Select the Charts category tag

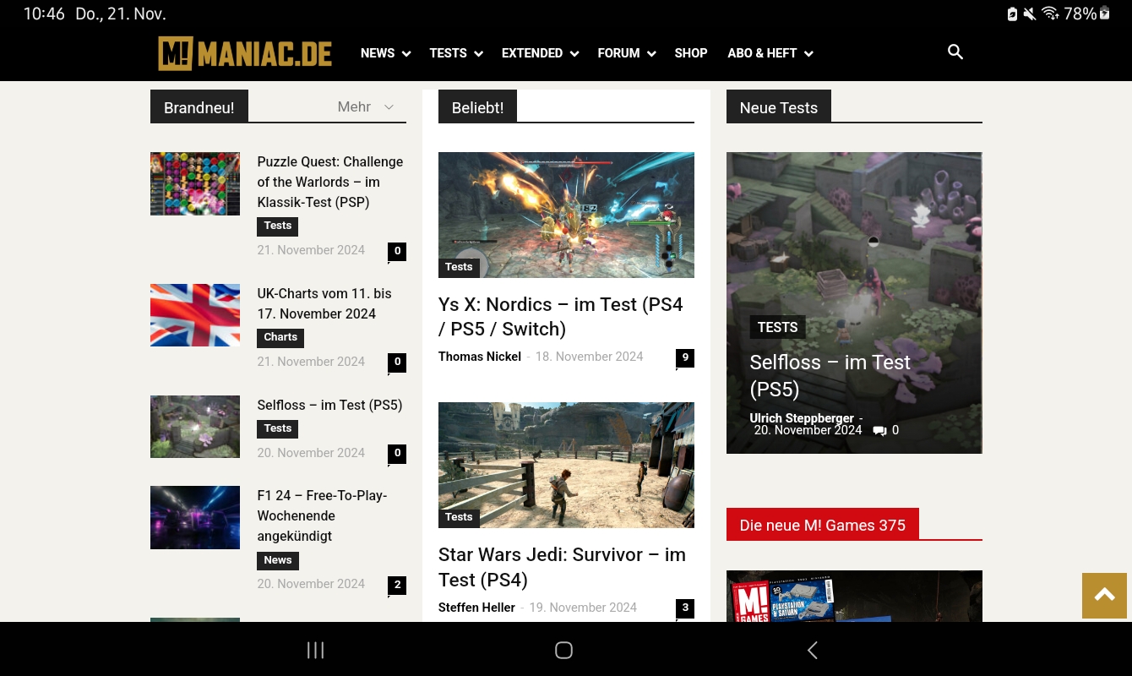[280, 337]
